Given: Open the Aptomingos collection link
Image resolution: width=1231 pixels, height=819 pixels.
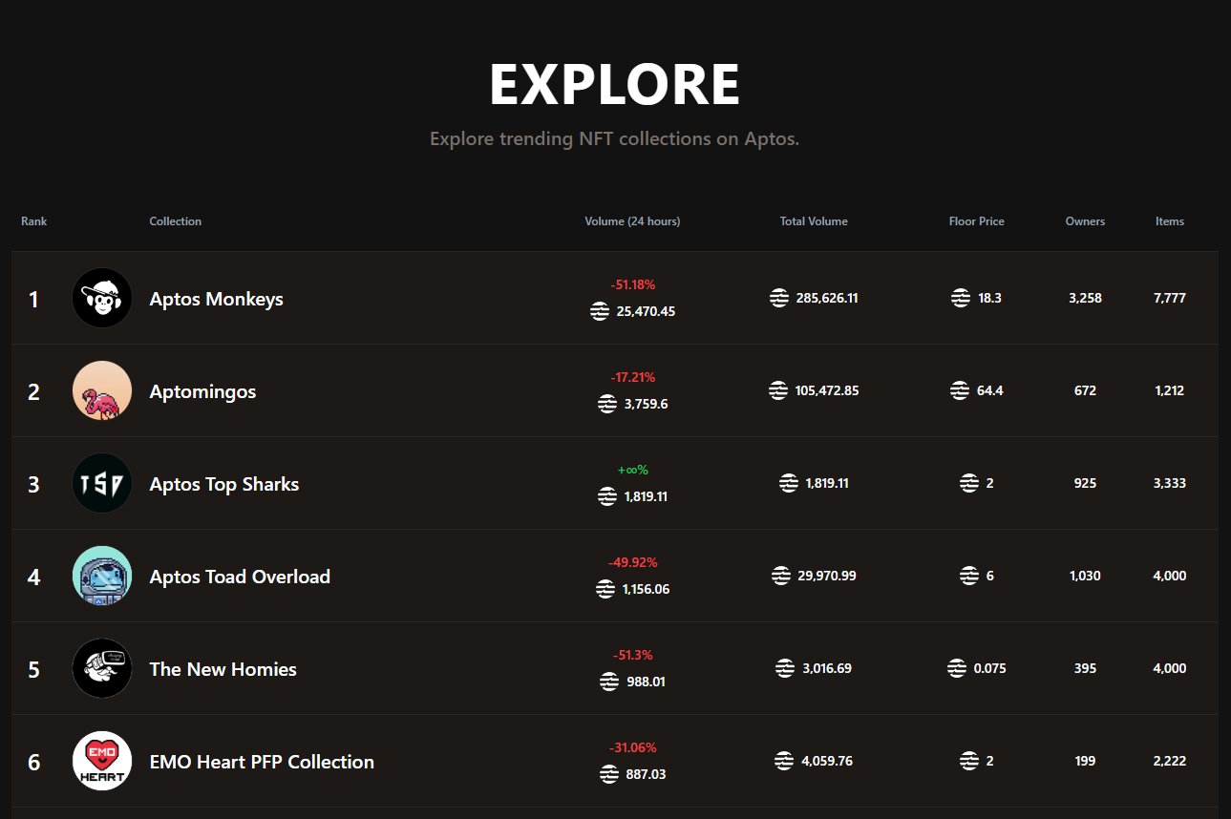Looking at the screenshot, I should click(x=202, y=391).
